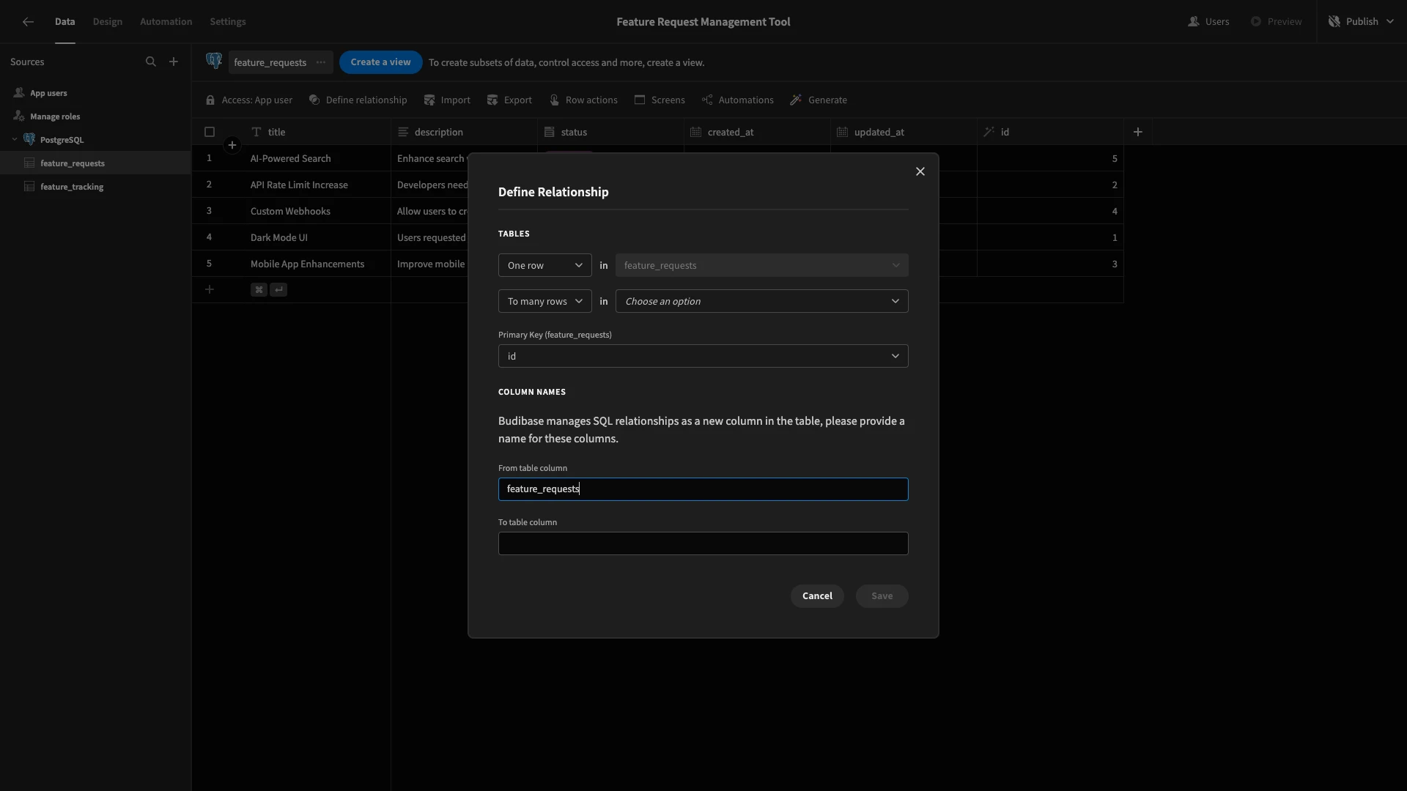1407x791 pixels.
Task: Click the feature_tracking table icon
Action: tap(29, 187)
